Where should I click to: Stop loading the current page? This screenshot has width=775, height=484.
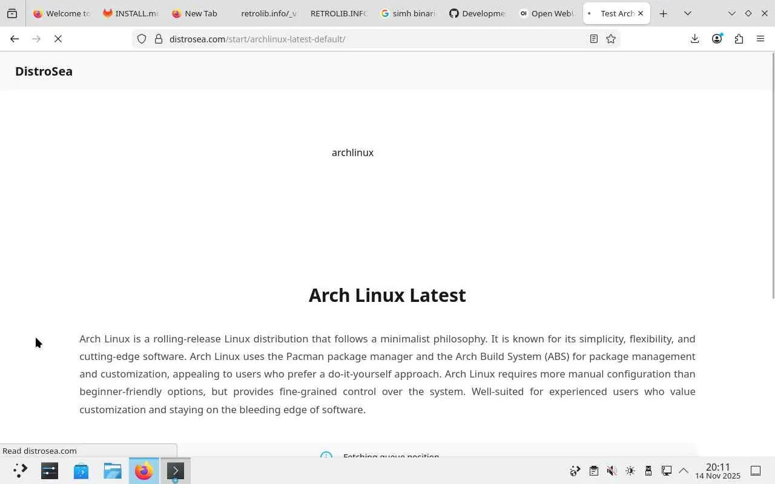(58, 39)
